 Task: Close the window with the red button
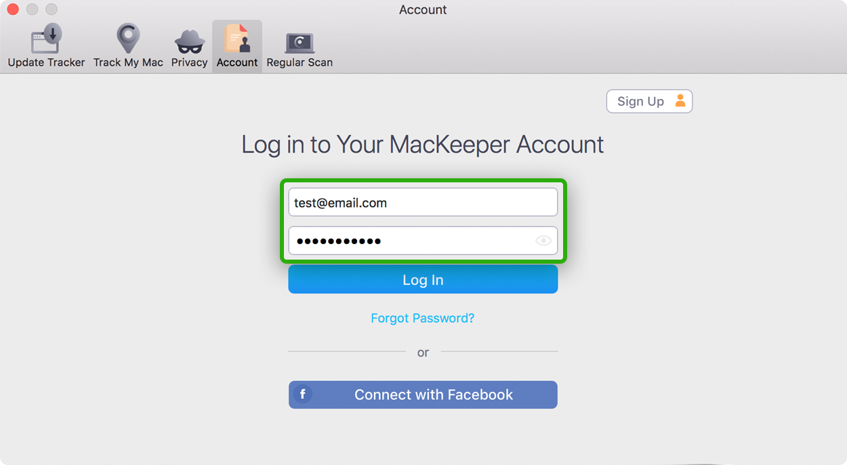pos(12,9)
